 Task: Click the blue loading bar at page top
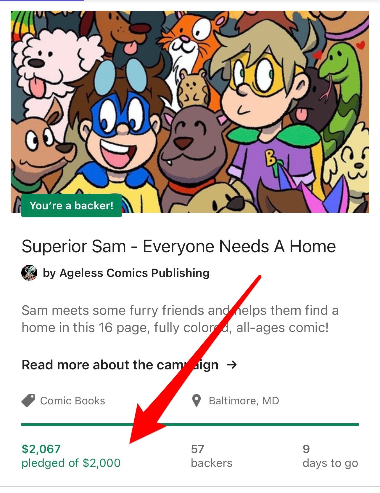point(42,1)
